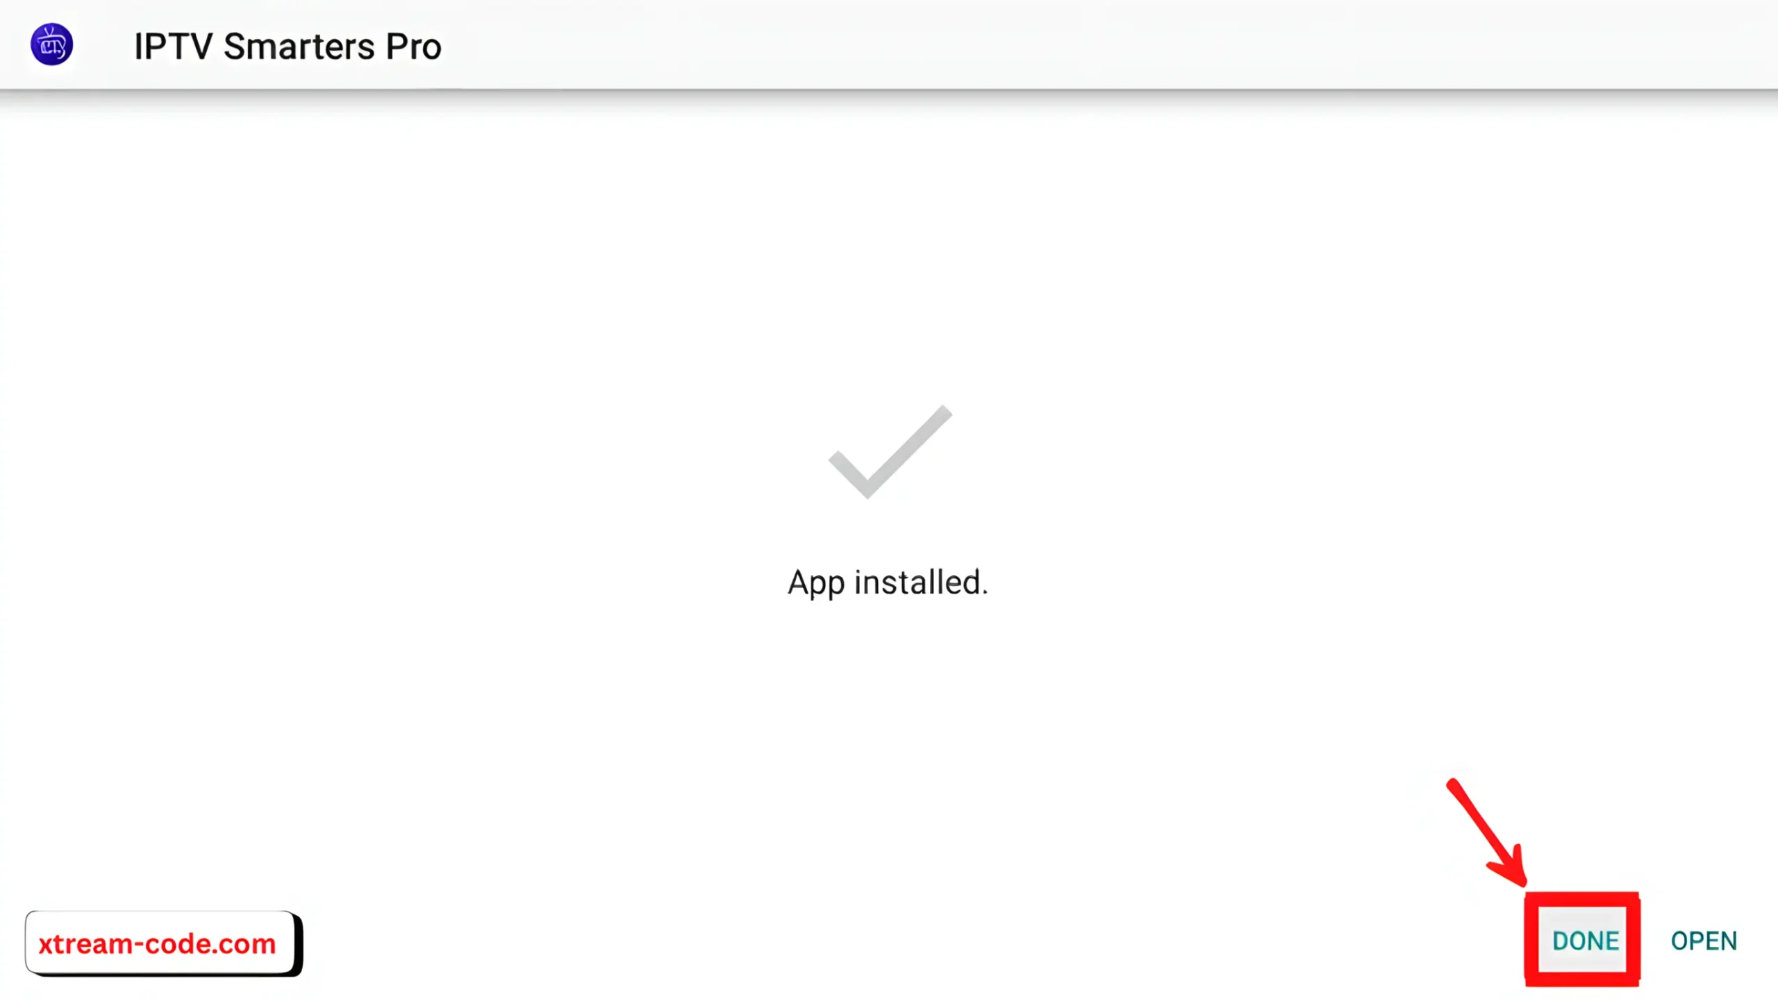Tap the header bar of the installer
The height and width of the screenshot is (999, 1778).
coord(889,44)
